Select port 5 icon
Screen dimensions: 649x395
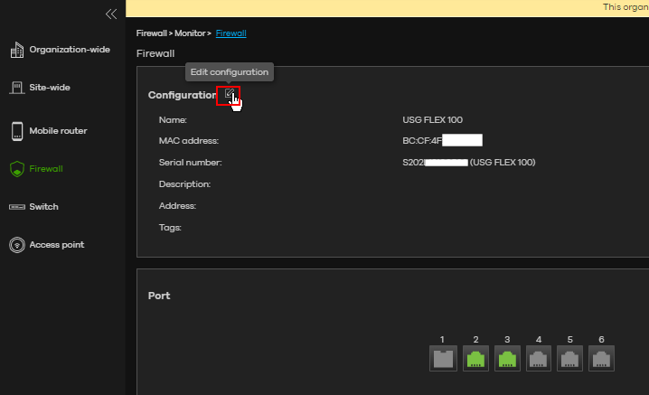coord(569,359)
